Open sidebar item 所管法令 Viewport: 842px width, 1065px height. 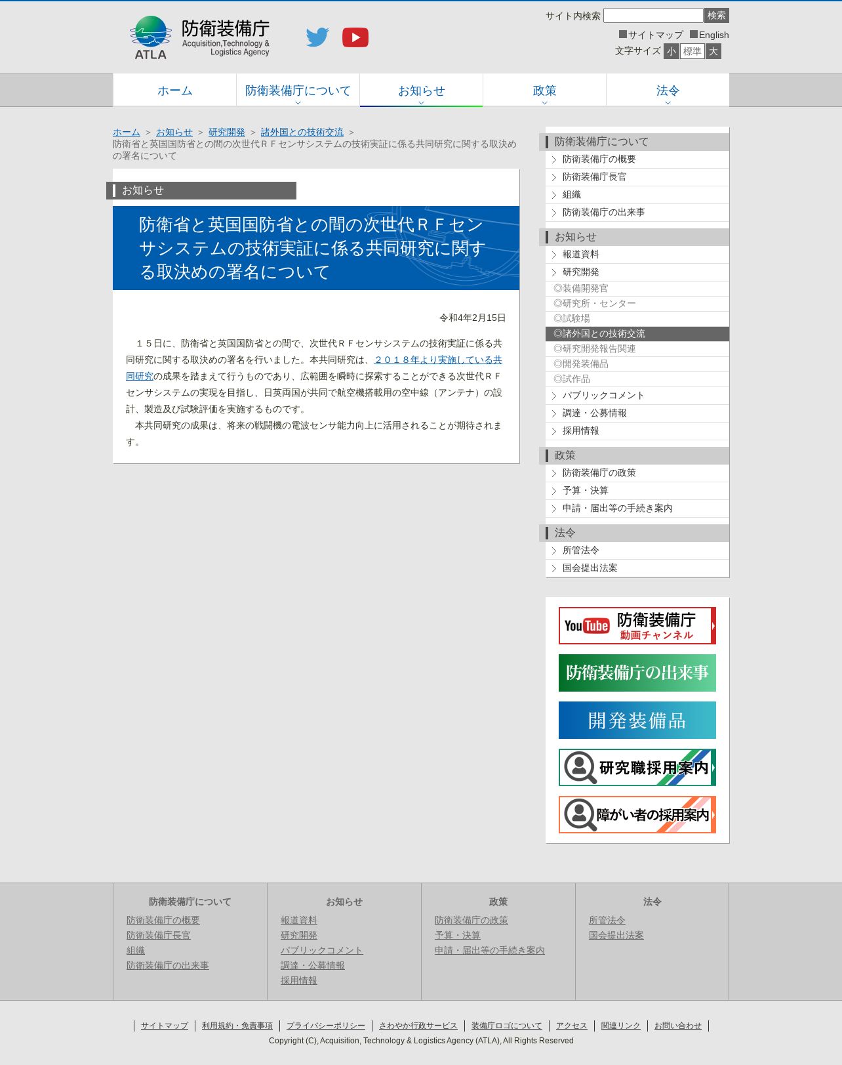637,551
